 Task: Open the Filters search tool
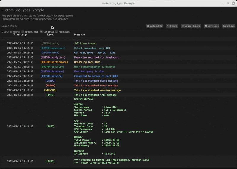click(x=172, y=26)
